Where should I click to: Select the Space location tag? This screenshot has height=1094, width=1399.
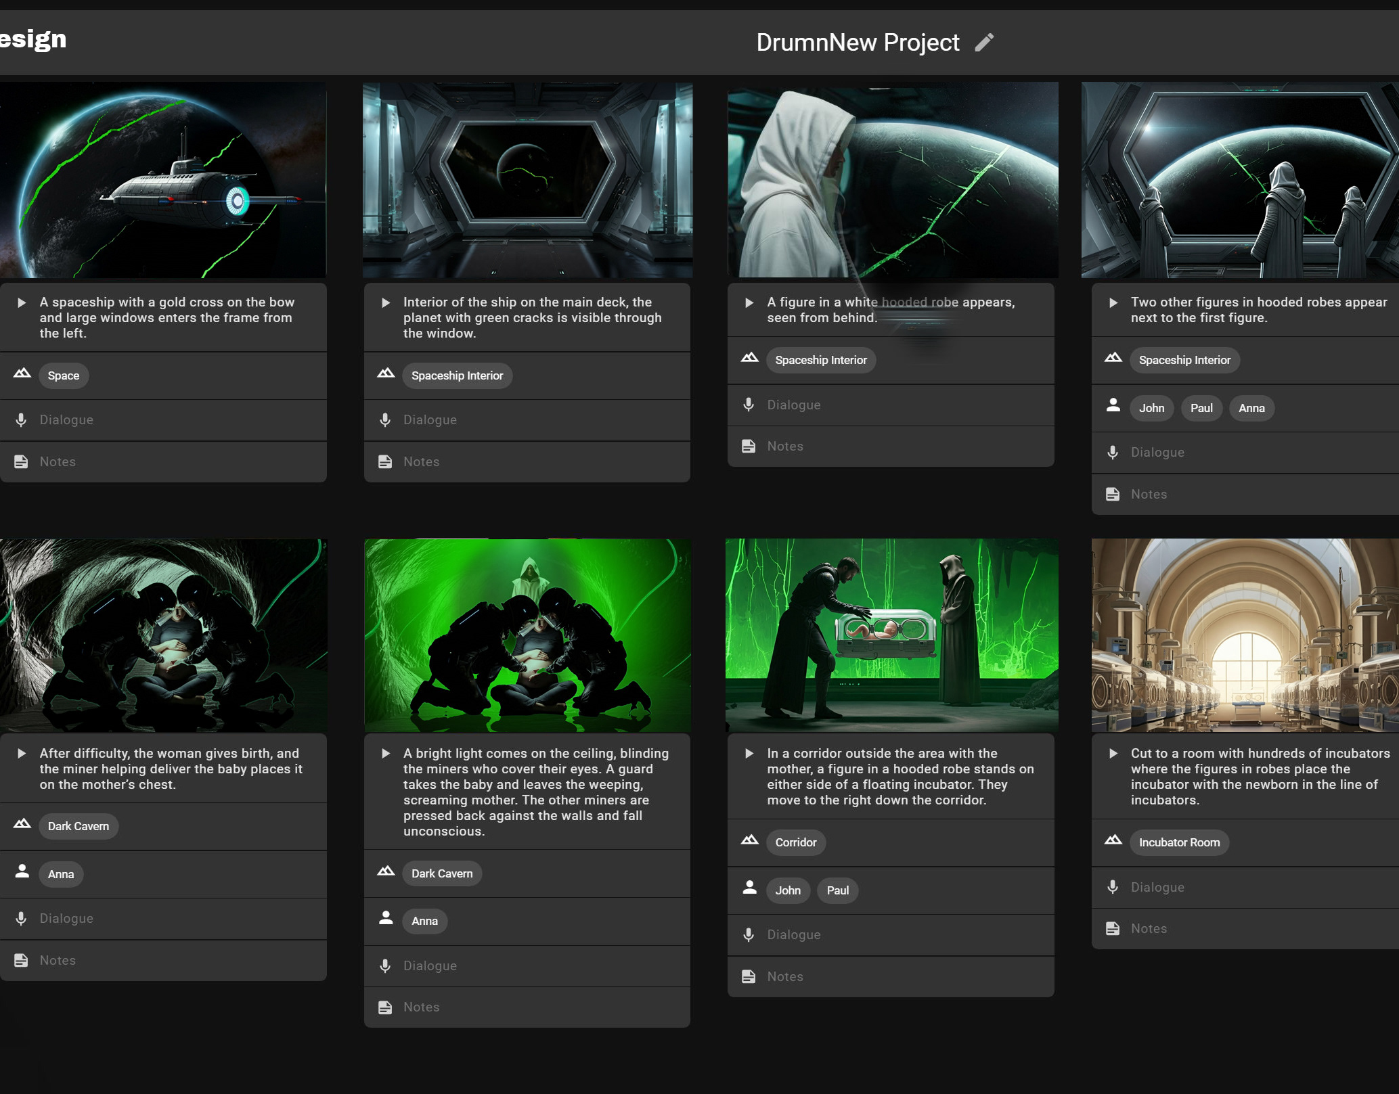click(64, 375)
